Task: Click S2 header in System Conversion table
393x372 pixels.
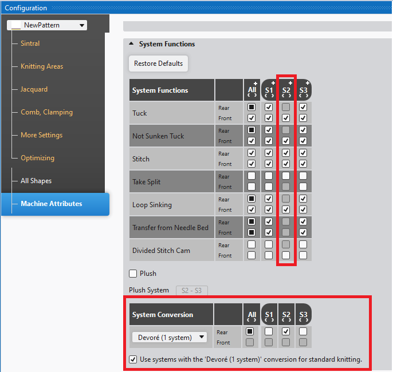Action: coord(286,315)
